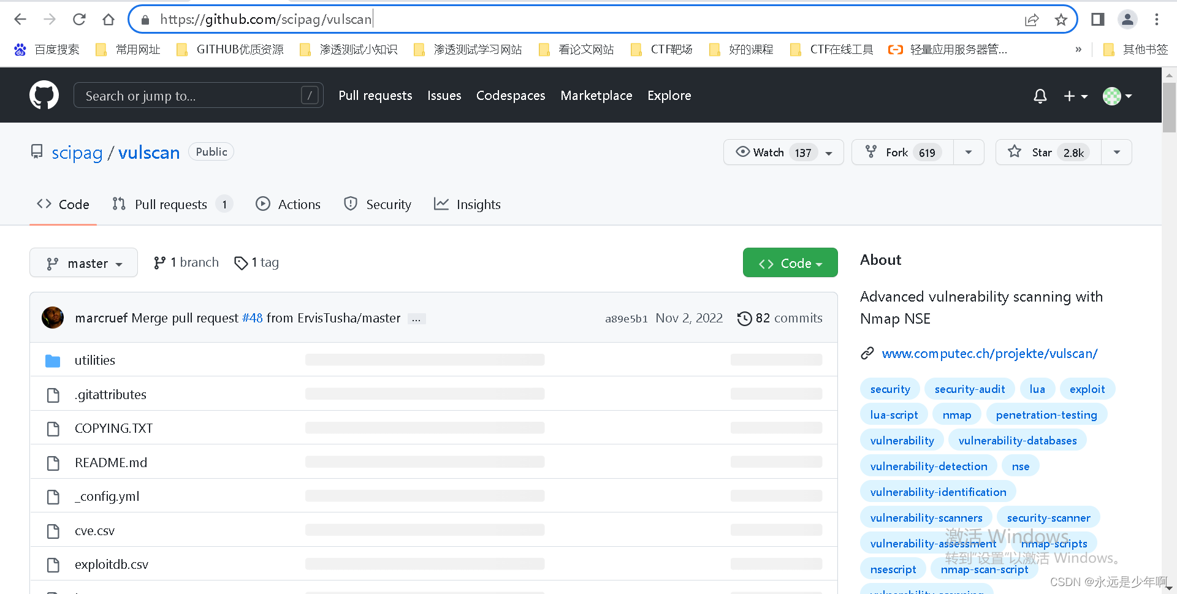The height and width of the screenshot is (594, 1177).
Task: Click the penetration-testing topic tag
Action: (x=1046, y=415)
